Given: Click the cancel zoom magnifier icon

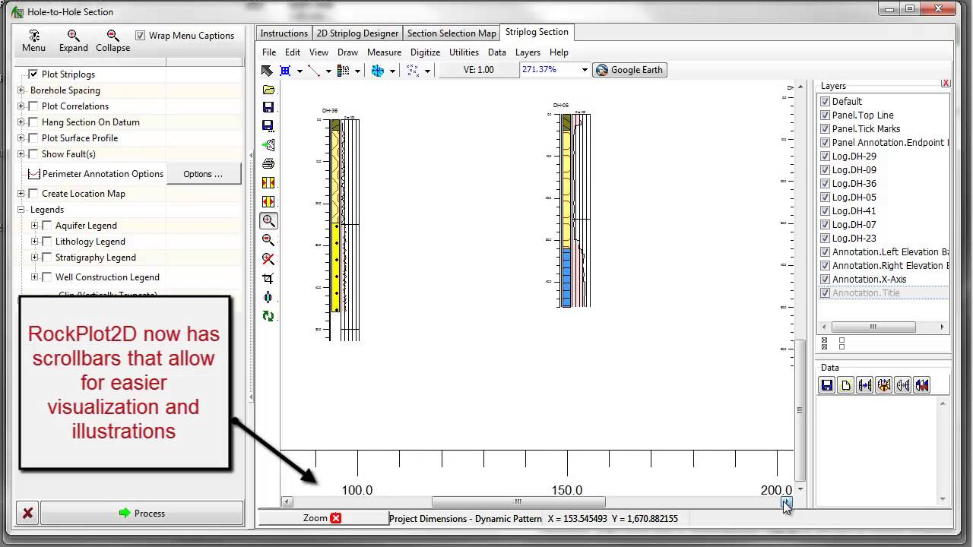Looking at the screenshot, I should coord(268,259).
